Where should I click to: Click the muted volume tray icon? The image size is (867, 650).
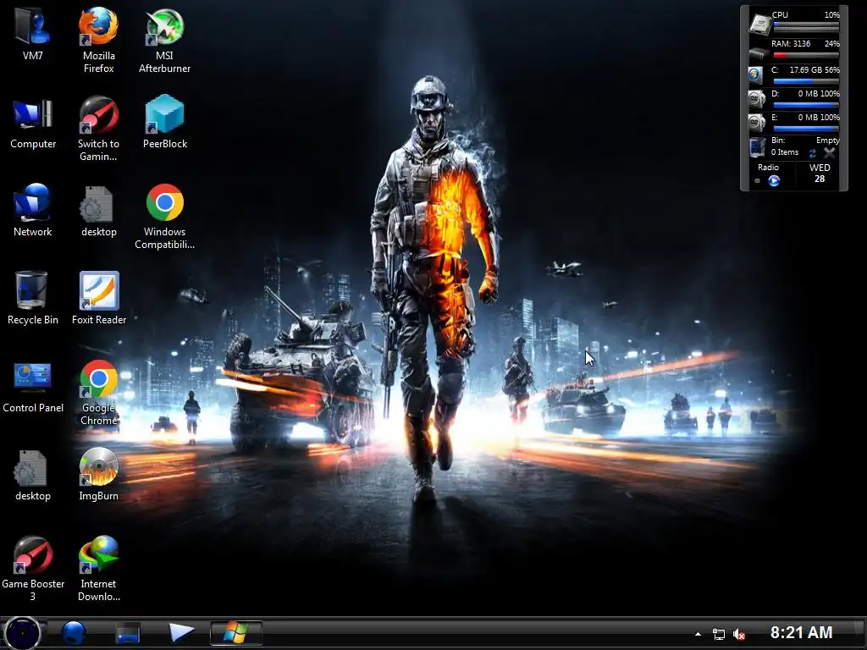(738, 634)
